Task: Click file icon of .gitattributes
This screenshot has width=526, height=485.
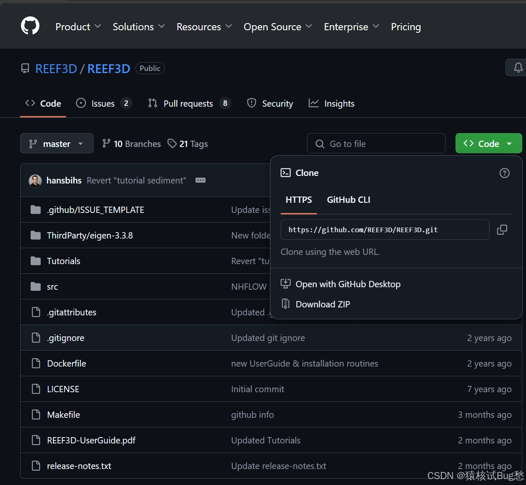Action: tap(36, 312)
